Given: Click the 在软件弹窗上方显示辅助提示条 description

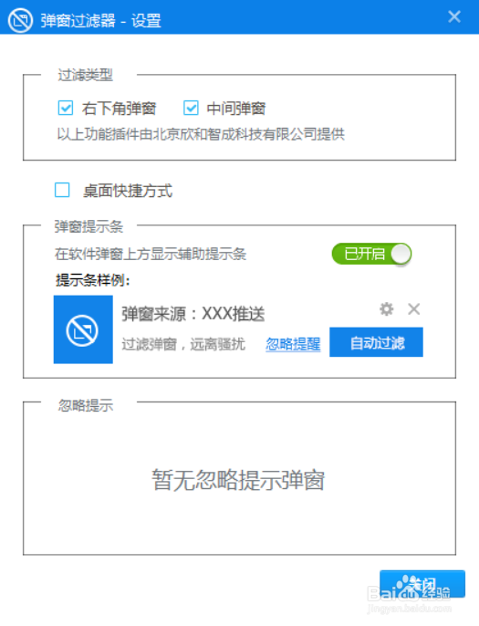Looking at the screenshot, I should click(151, 254).
